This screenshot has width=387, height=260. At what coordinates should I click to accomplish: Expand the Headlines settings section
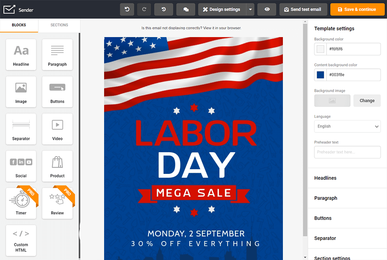point(347,178)
